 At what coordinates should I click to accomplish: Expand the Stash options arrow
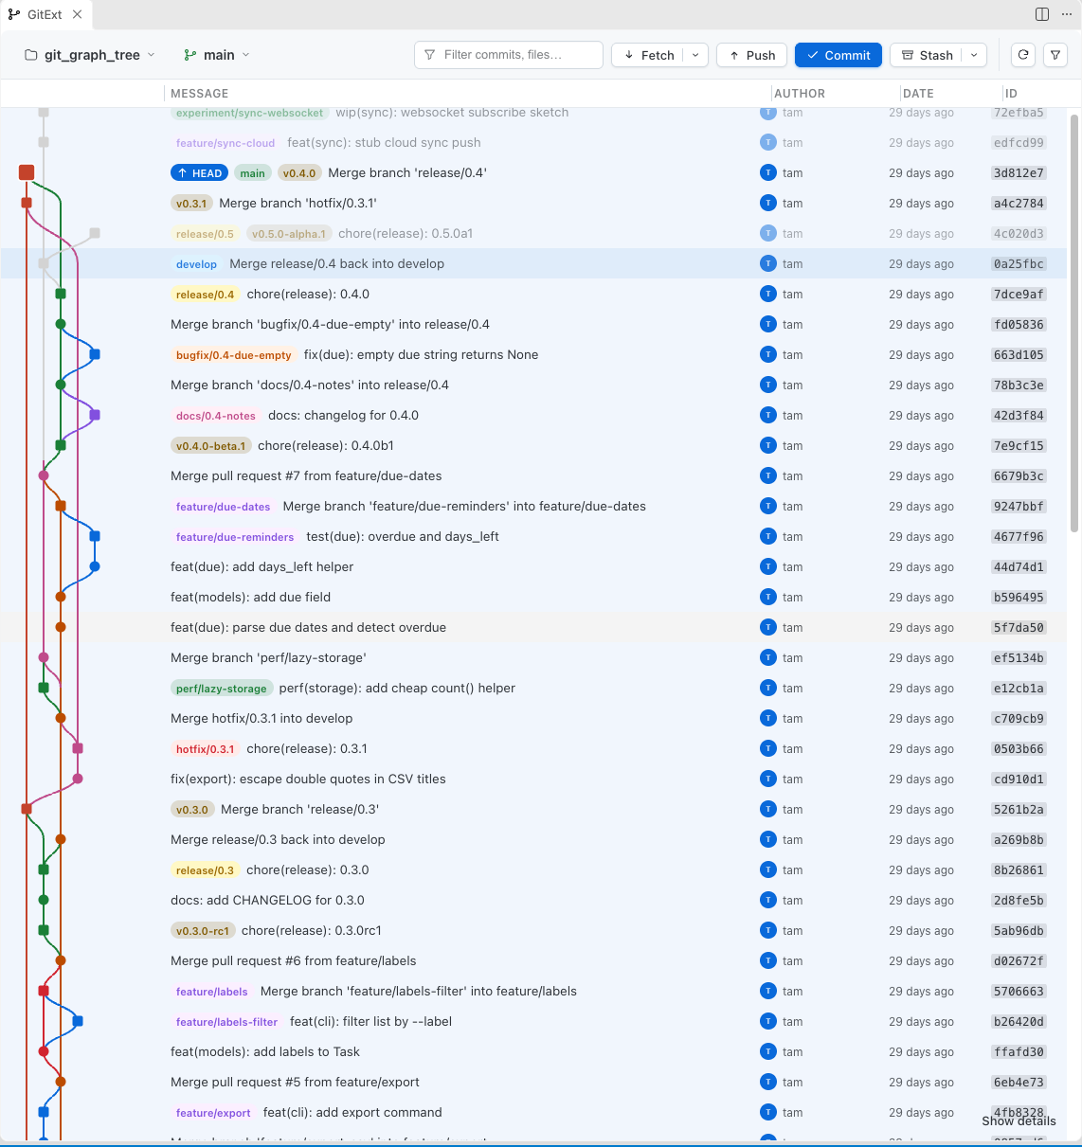[974, 55]
